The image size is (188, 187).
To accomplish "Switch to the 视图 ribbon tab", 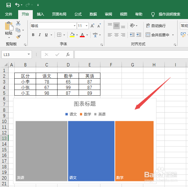I will tap(123, 14).
